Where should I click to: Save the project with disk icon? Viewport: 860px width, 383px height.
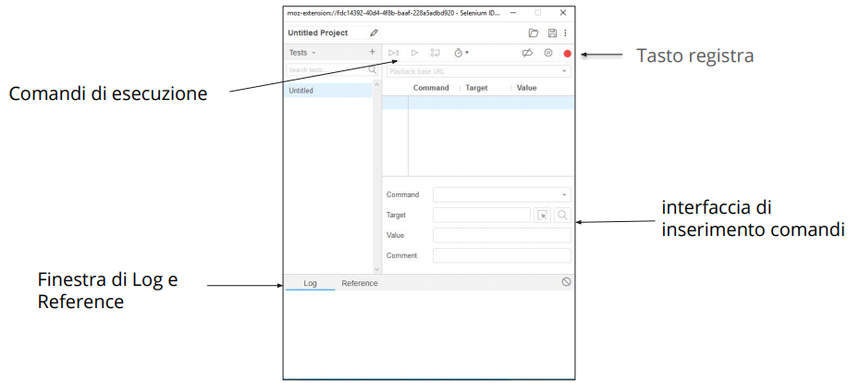(552, 33)
